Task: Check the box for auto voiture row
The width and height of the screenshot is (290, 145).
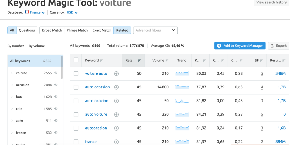Action: pos(76,115)
